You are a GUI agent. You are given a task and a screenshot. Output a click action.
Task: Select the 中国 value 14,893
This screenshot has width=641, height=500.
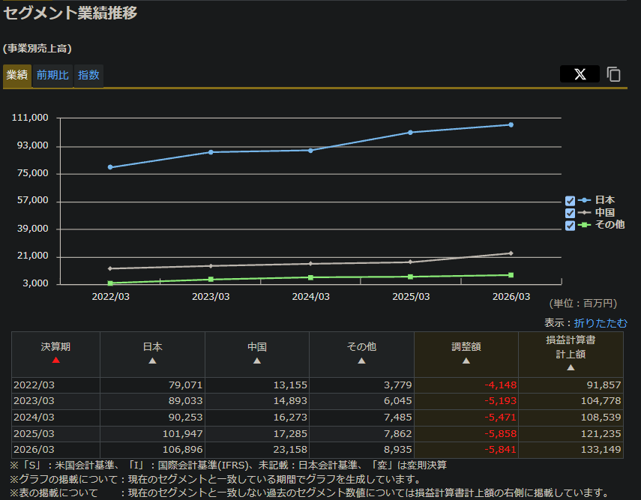tap(290, 401)
